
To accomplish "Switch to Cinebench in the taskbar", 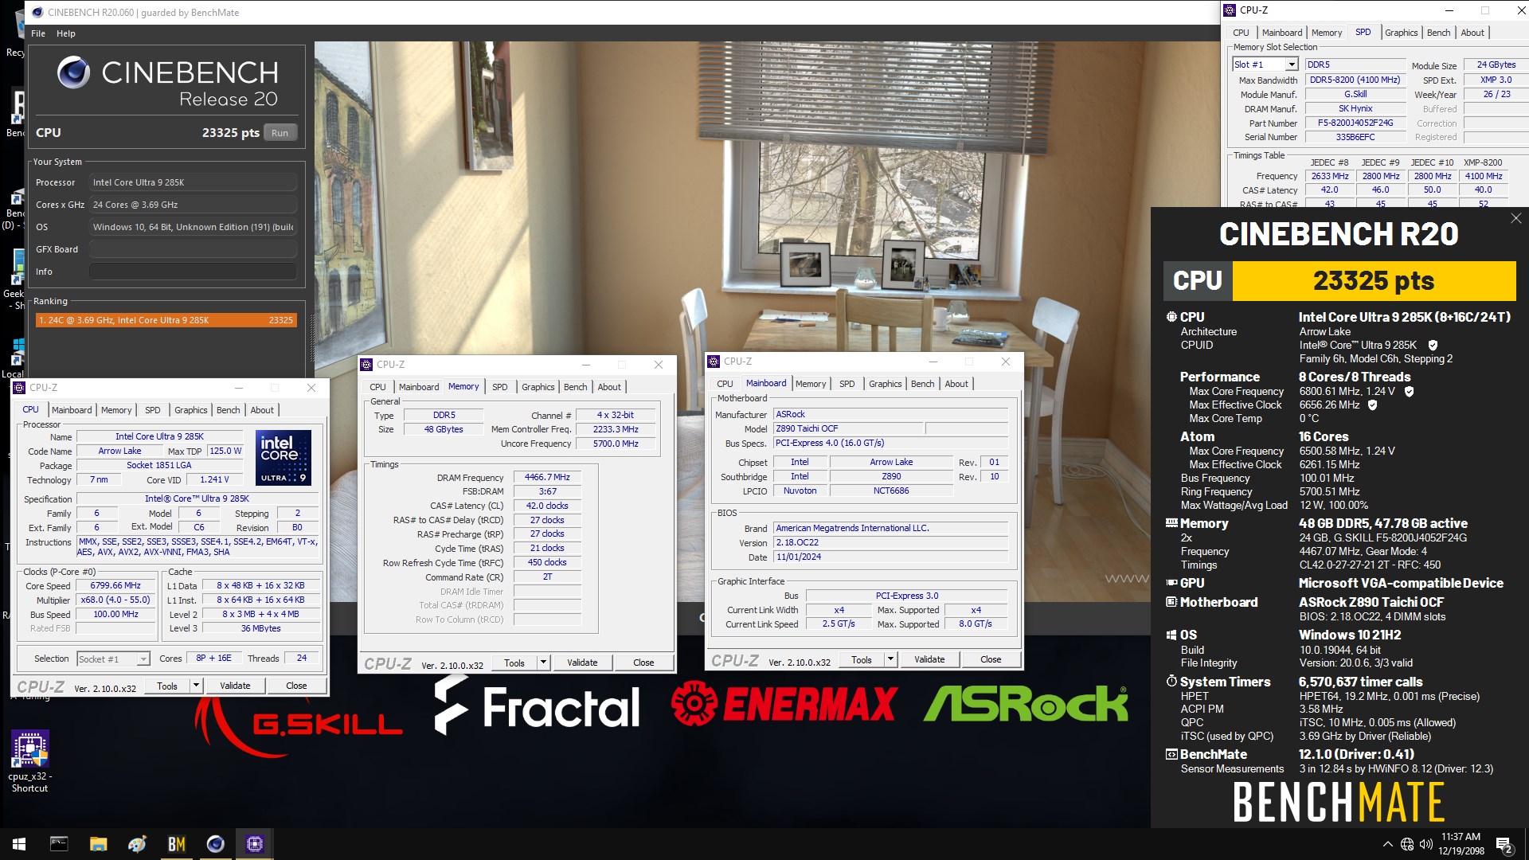I will 215,844.
